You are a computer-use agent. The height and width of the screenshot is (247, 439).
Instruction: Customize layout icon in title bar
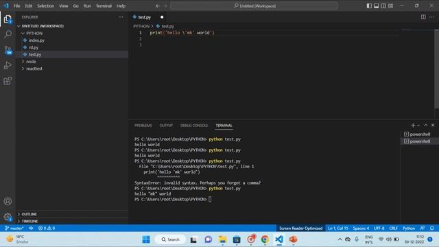(x=390, y=6)
